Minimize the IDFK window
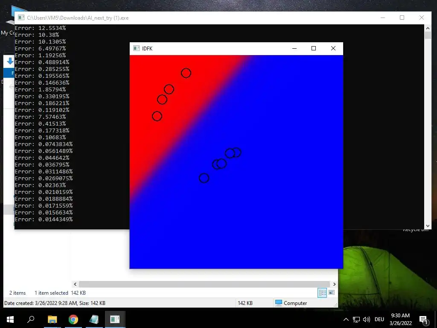Screen dimensions: 437x328 294,49
